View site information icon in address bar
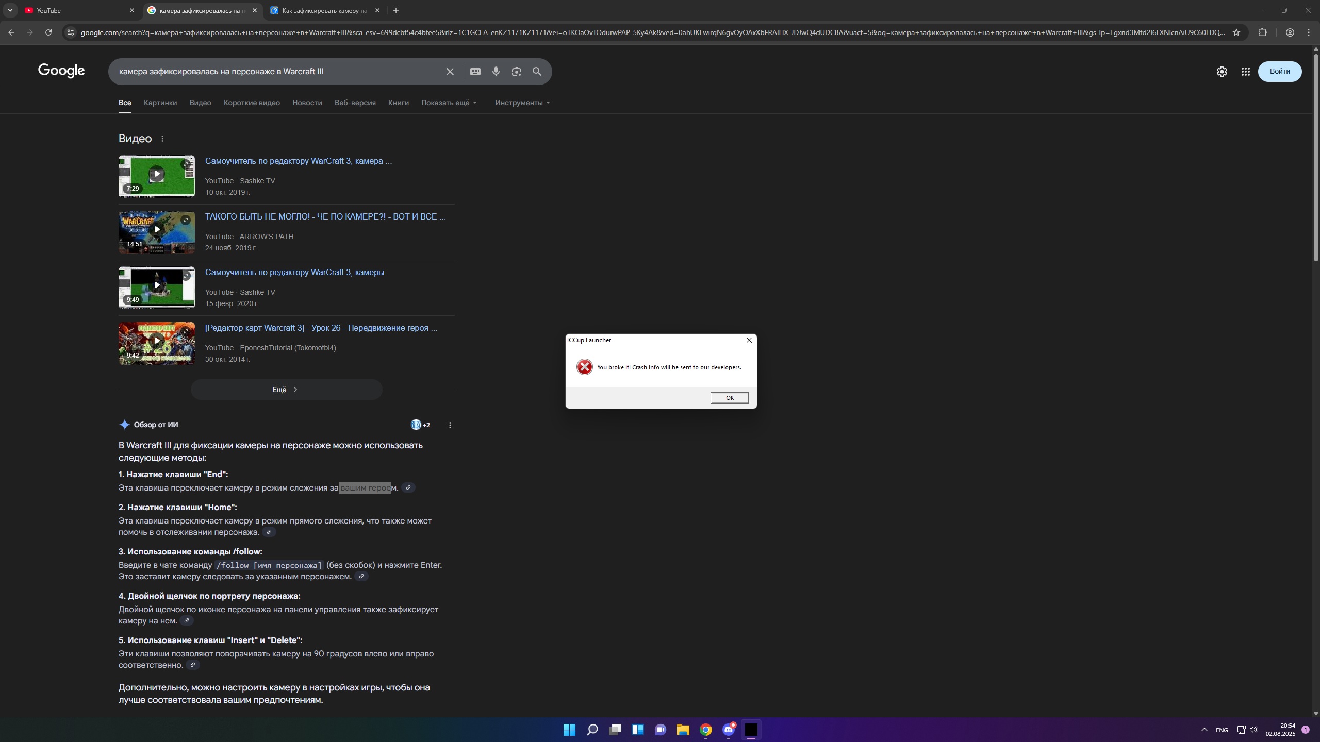 pos(71,32)
